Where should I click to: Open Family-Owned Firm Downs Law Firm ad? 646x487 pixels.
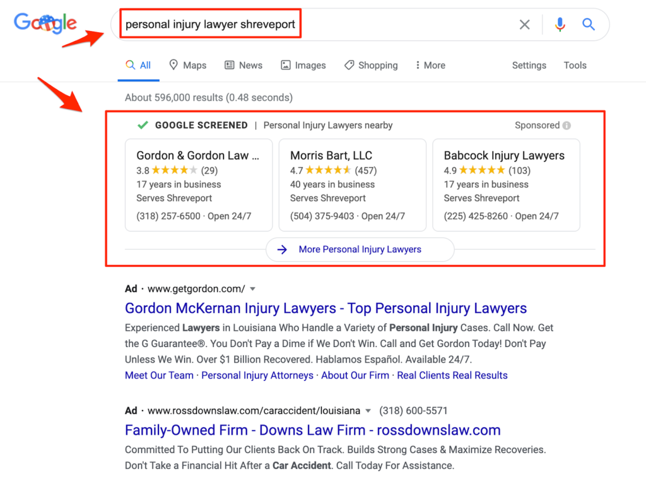313,430
